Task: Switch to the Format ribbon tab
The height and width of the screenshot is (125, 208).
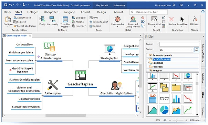Action: pyautogui.click(x=118, y=12)
